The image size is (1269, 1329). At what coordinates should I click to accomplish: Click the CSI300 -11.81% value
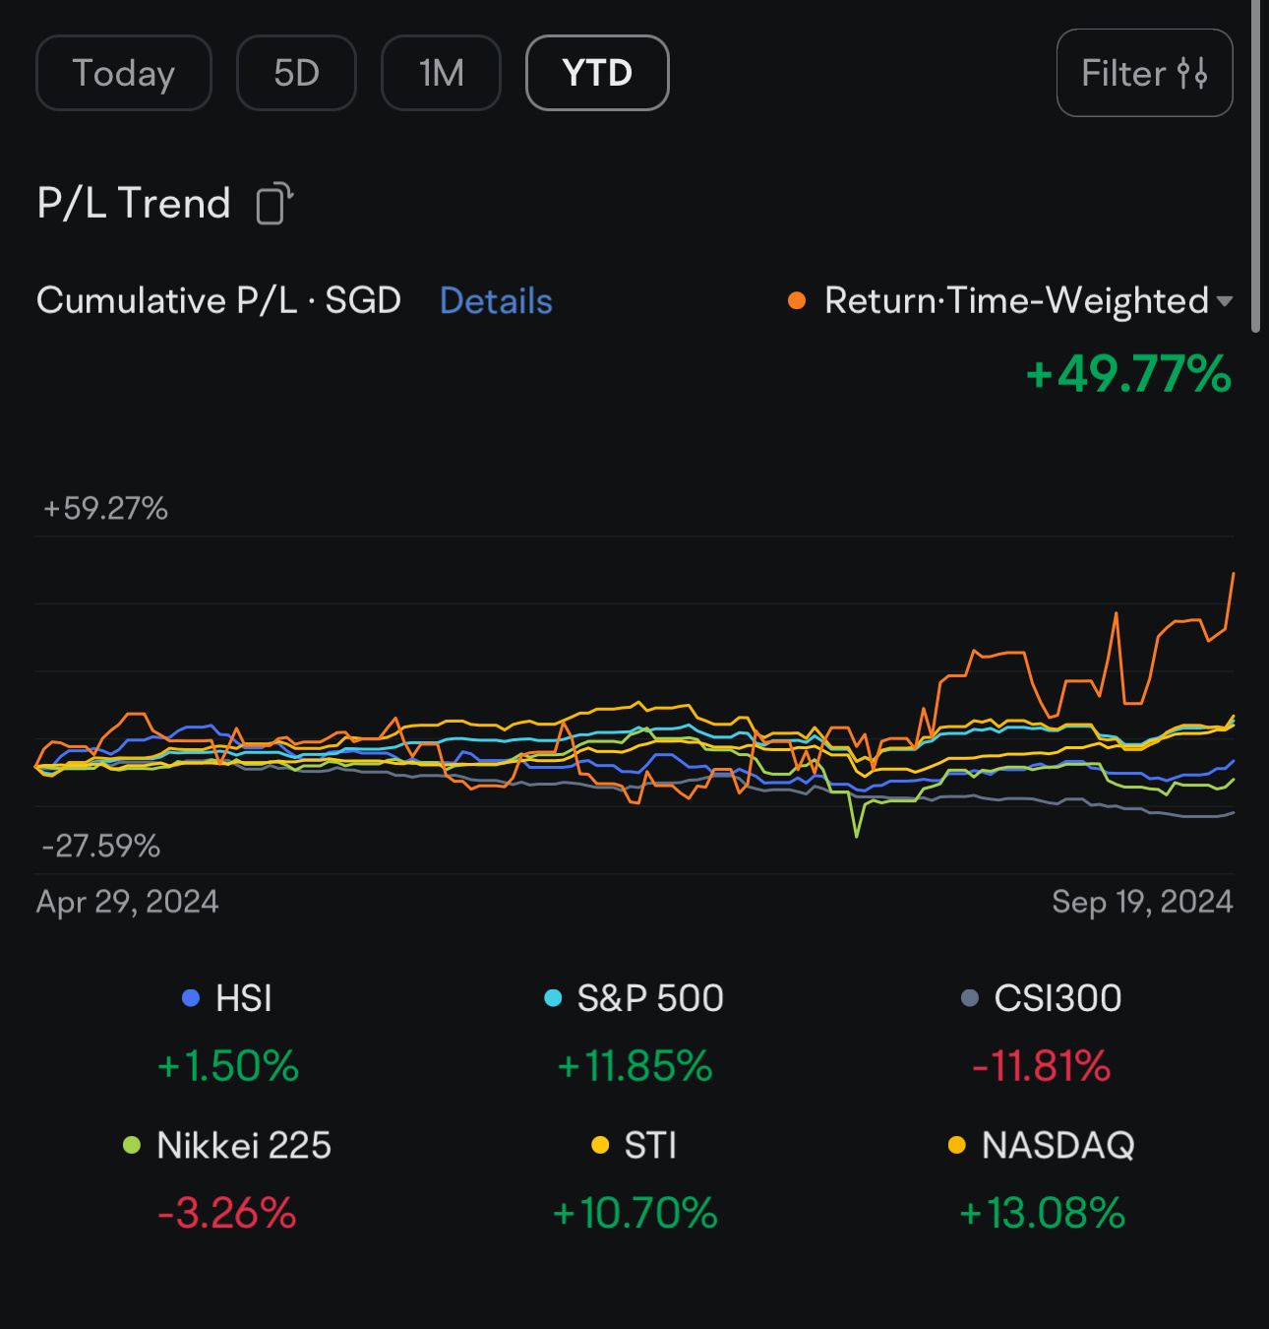(x=1042, y=1066)
